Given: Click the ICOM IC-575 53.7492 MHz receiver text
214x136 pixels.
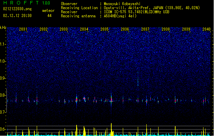Looking at the screenshot, I should (137, 12).
